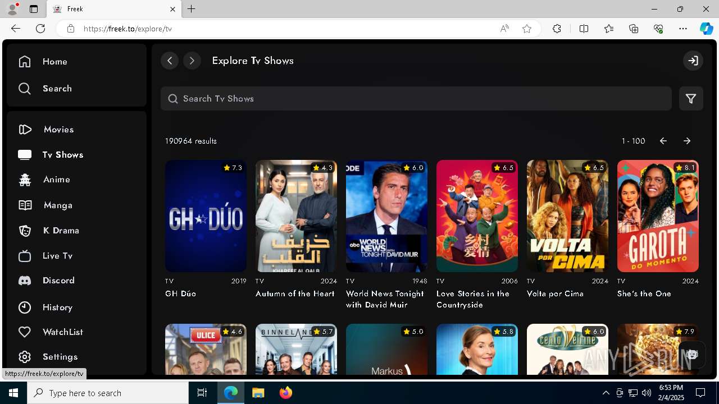
Task: Open the Cento Vetrine poster
Action: (x=567, y=349)
